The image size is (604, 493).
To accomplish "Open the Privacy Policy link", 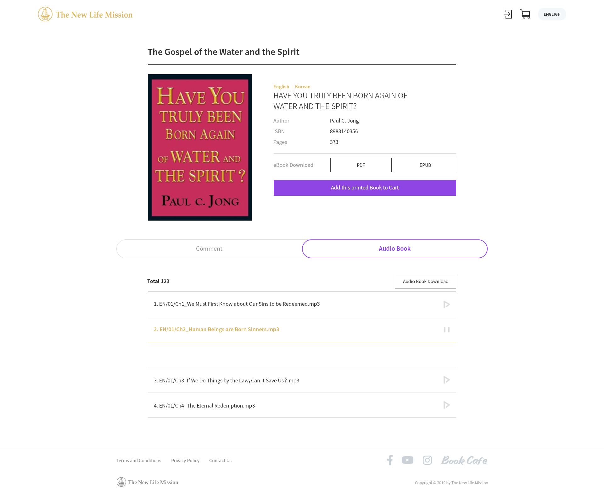I will pos(185,461).
